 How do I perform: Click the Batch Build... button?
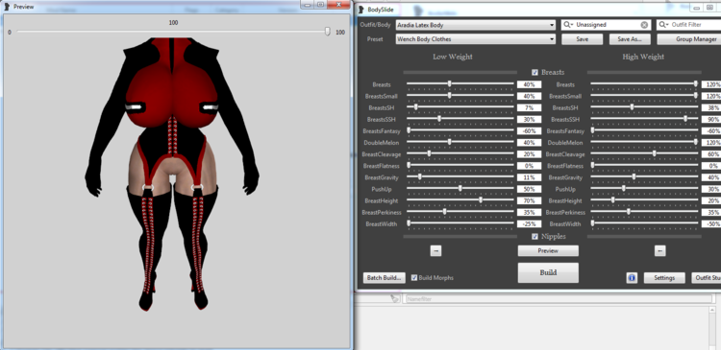(385, 278)
